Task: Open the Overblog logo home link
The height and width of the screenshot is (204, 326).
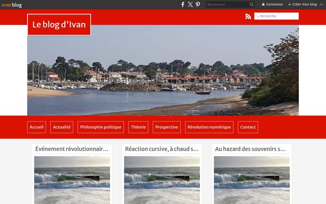Action: coord(12,5)
